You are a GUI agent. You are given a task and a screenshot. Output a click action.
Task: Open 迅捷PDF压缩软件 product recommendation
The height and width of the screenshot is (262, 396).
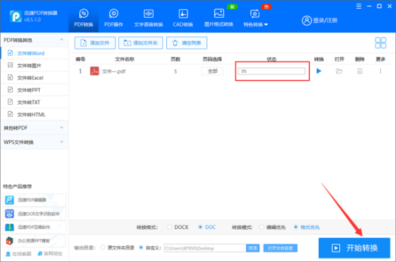(x=34, y=227)
